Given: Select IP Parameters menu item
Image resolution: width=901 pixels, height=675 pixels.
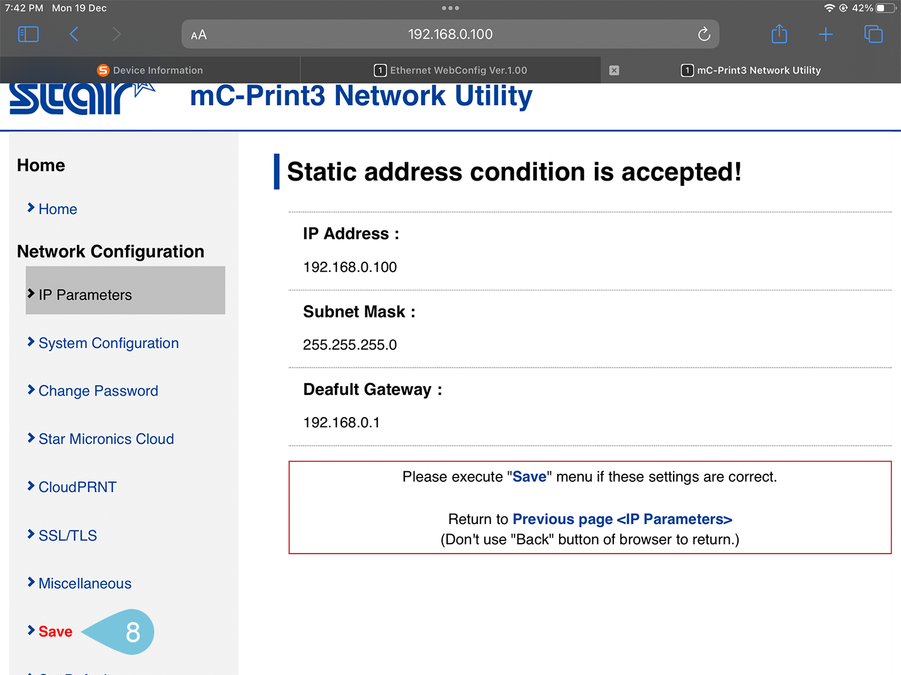Looking at the screenshot, I should tap(85, 295).
